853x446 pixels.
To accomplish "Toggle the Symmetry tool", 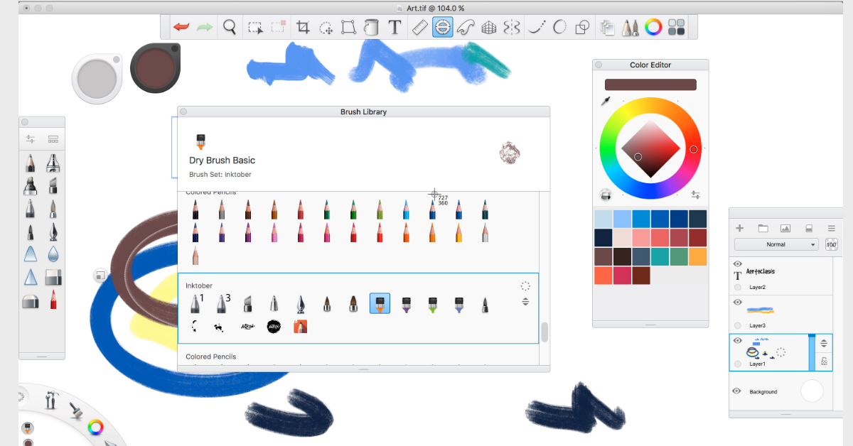I will [512, 28].
